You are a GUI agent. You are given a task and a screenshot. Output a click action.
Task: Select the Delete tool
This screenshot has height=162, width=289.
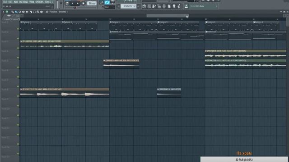[20, 12]
